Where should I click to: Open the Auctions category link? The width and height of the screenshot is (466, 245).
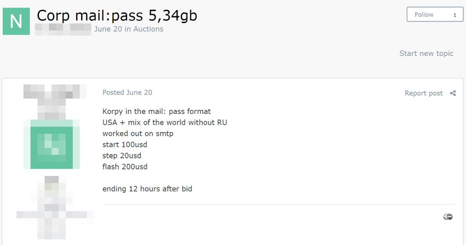pyautogui.click(x=149, y=29)
